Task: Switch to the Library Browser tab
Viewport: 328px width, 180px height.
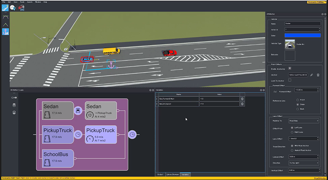Action: pyautogui.click(x=172, y=174)
